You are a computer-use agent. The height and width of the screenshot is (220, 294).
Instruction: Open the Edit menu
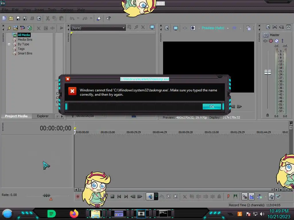pos(15,10)
